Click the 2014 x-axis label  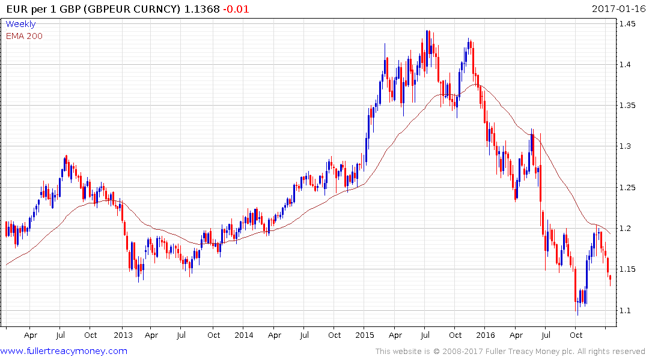[244, 335]
